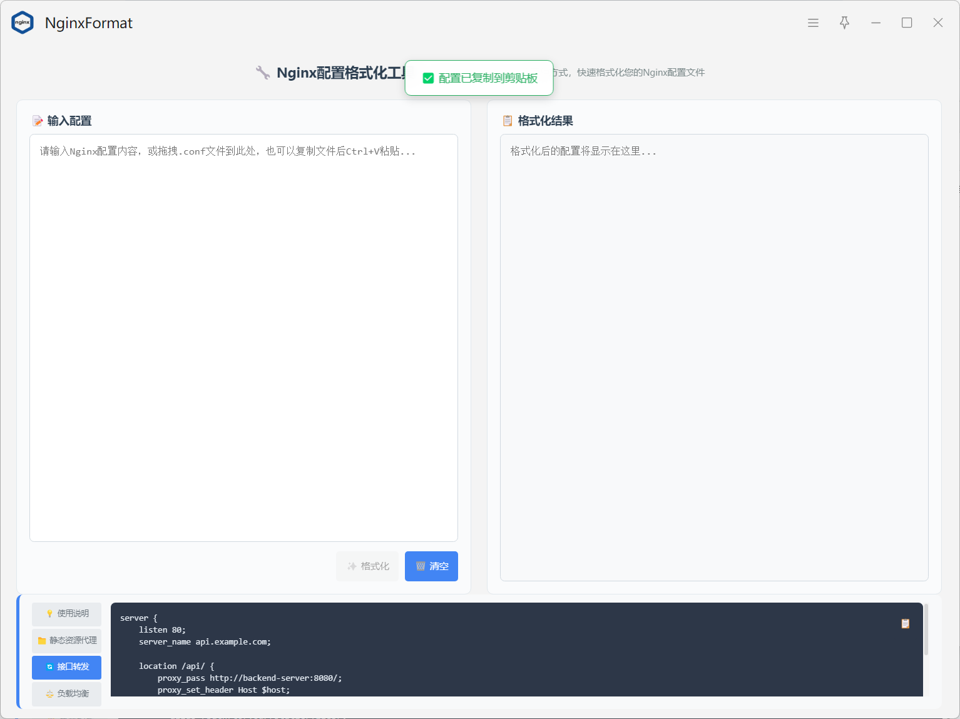Click the 'listen 80;' code line
Image resolution: width=960 pixels, height=719 pixels.
(162, 630)
